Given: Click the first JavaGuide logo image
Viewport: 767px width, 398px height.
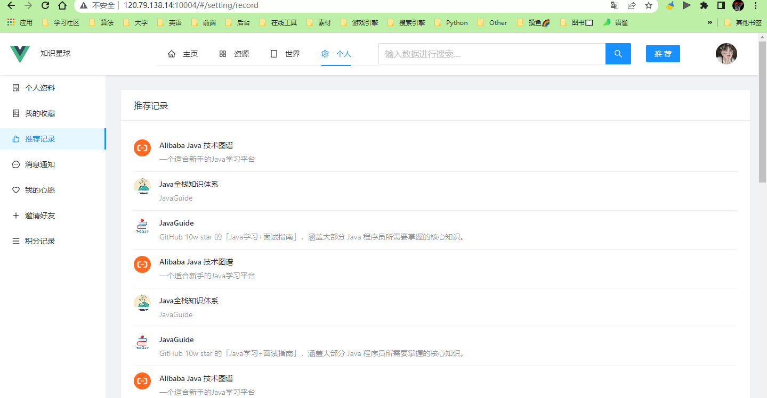Looking at the screenshot, I should (x=142, y=226).
